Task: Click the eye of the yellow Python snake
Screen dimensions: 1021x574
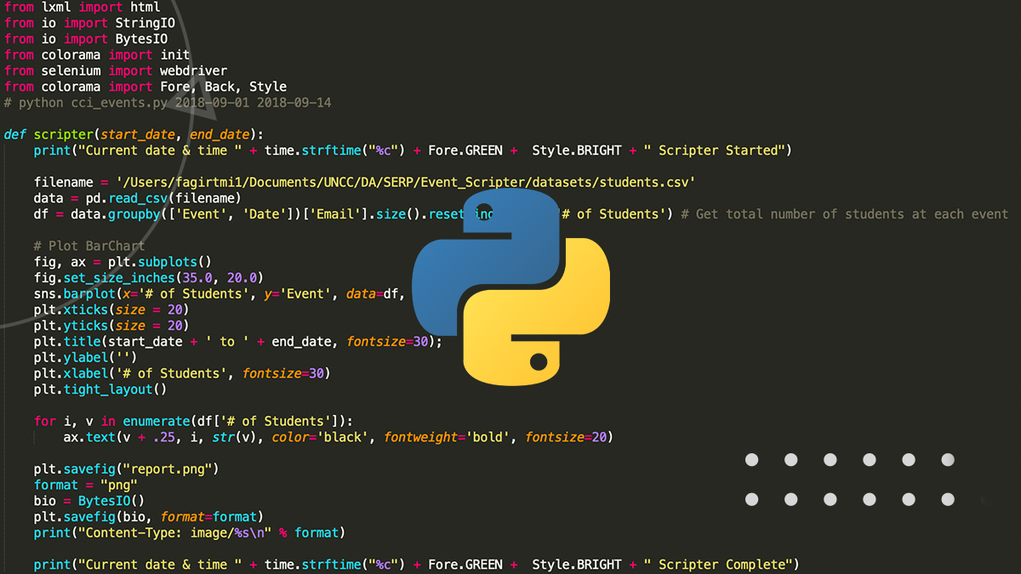Action: (539, 363)
